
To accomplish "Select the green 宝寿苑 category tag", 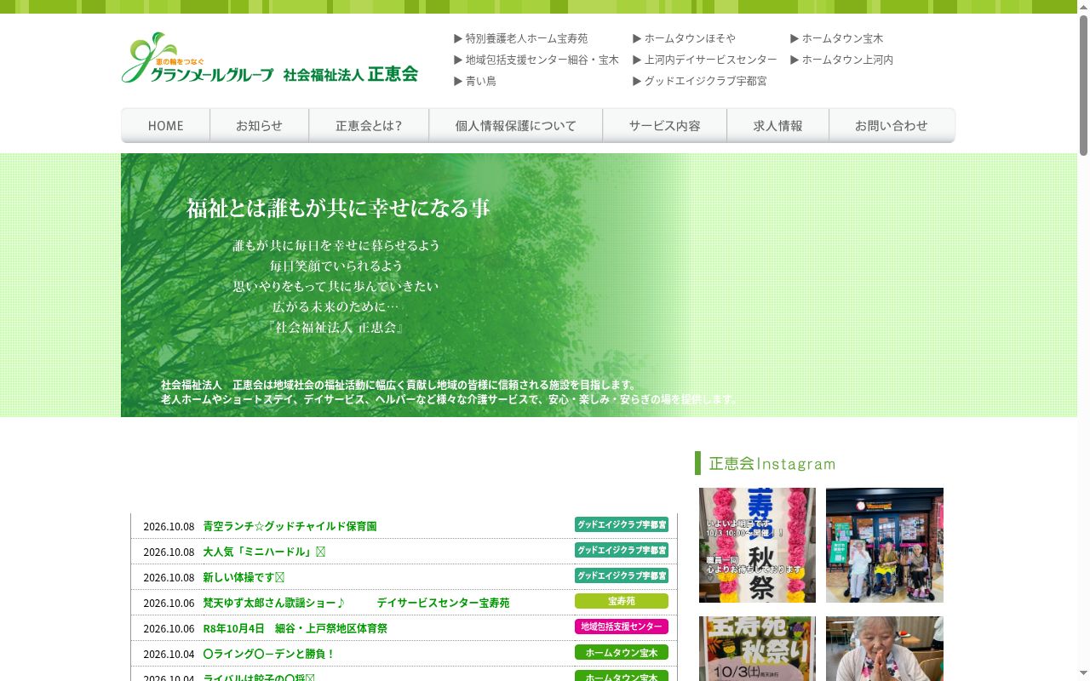I will tap(622, 601).
